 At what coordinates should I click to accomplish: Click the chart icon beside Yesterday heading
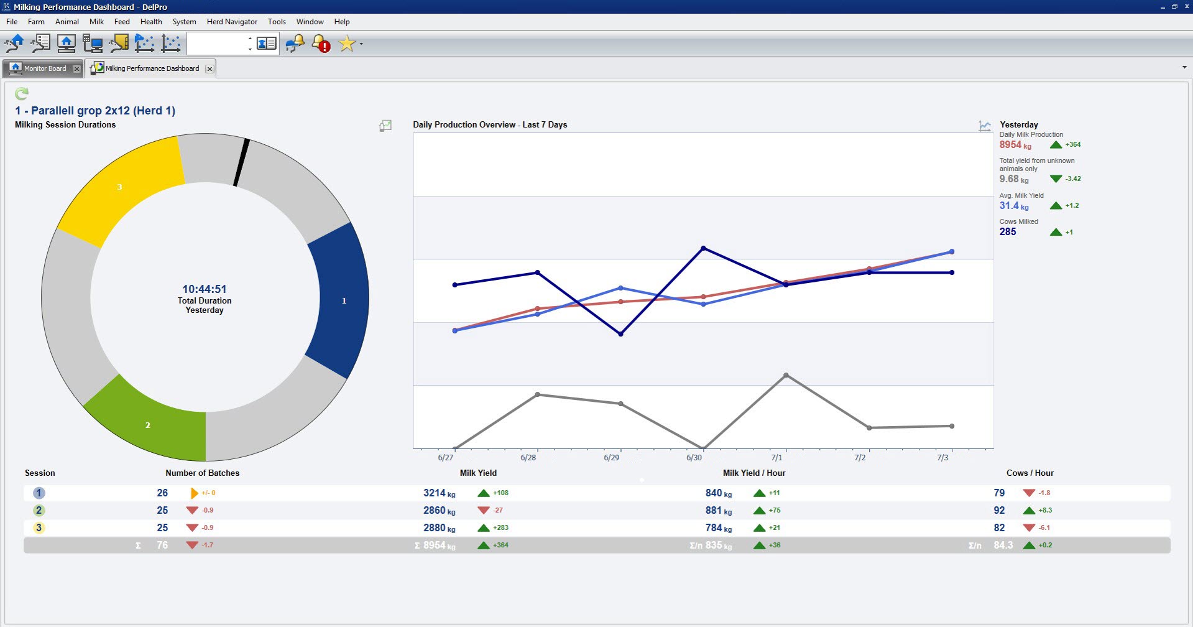tap(985, 126)
